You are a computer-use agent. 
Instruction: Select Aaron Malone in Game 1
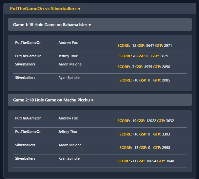coord(70,64)
